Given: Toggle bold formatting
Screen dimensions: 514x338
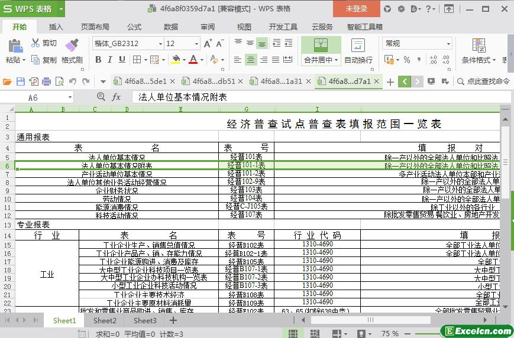Looking at the screenshot, I should 98,60.
